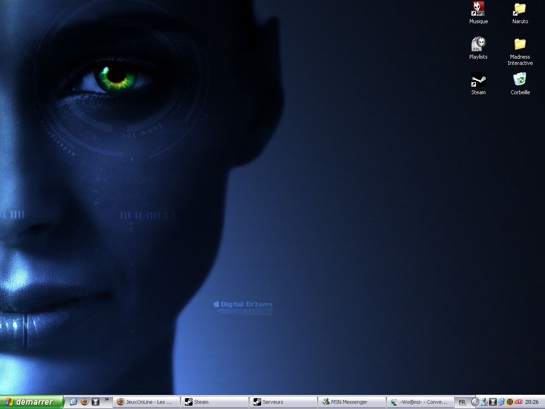Expand hidden system tray icons arrow
This screenshot has height=409, width=545.
coord(475,402)
